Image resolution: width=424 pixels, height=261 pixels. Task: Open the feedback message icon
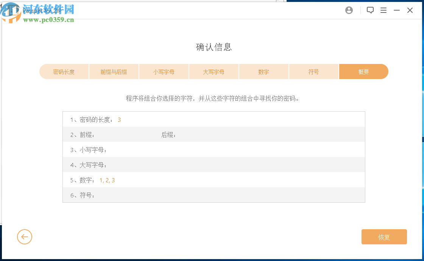click(370, 10)
